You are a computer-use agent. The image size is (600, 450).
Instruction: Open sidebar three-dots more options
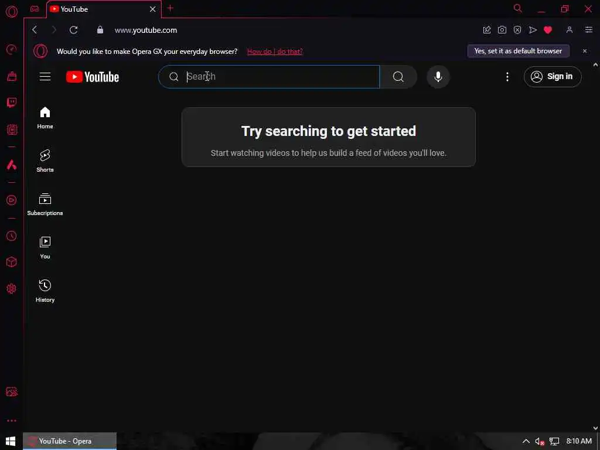pos(12,421)
